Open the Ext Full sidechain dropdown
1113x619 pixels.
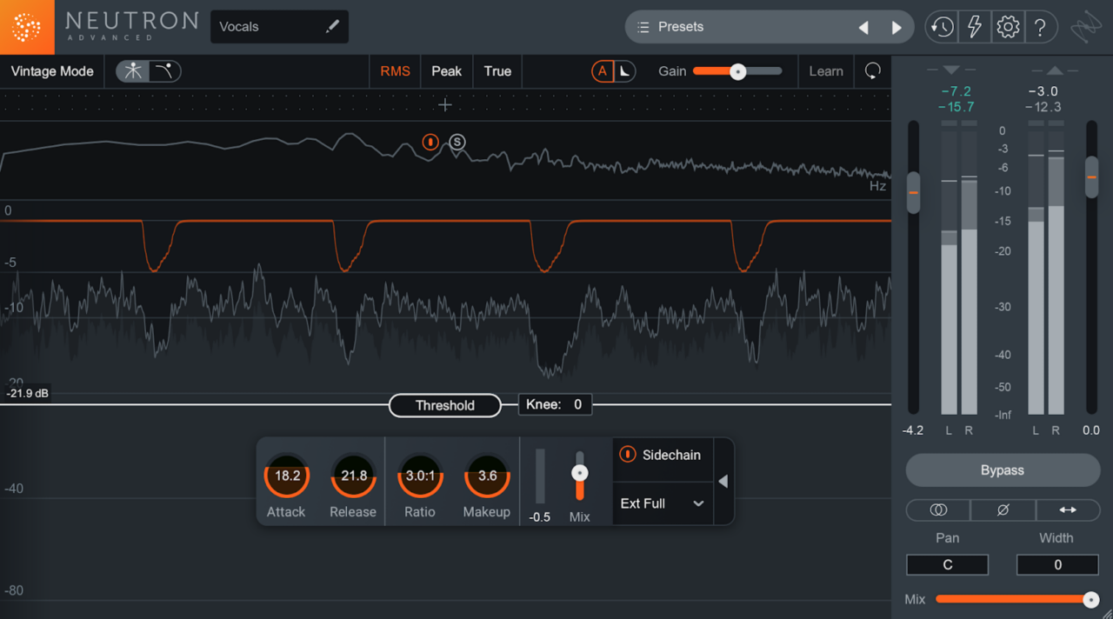tap(662, 503)
